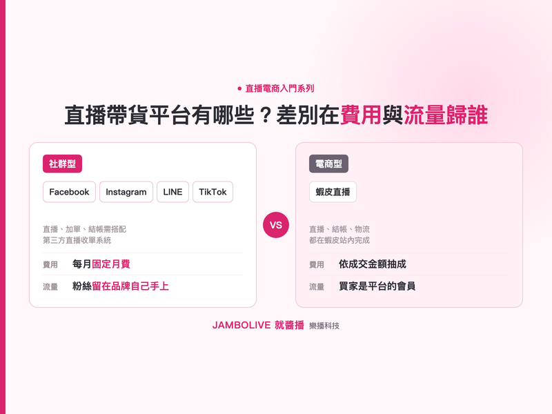552x414 pixels.
Task: Click the 電商型 category badge
Action: [x=328, y=164]
